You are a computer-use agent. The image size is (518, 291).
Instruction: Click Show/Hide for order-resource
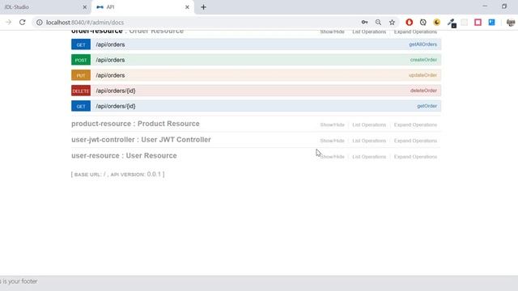[332, 32]
